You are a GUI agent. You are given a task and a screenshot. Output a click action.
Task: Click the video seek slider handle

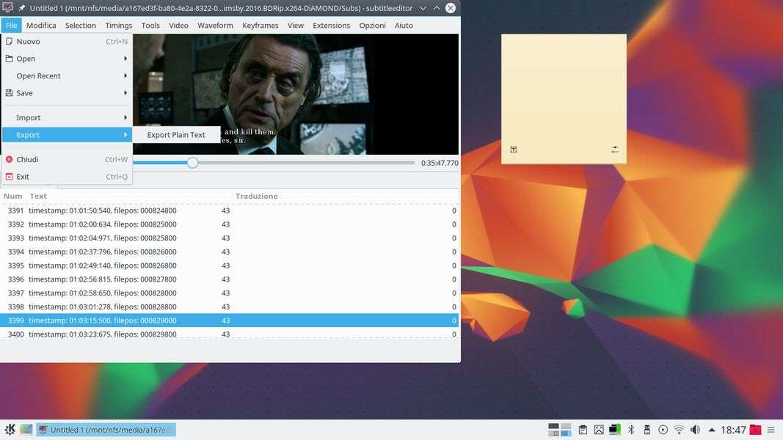click(192, 163)
